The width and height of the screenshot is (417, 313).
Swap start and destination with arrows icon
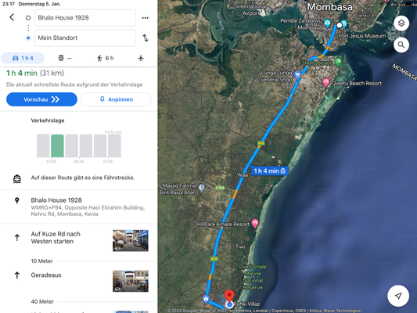point(146,38)
